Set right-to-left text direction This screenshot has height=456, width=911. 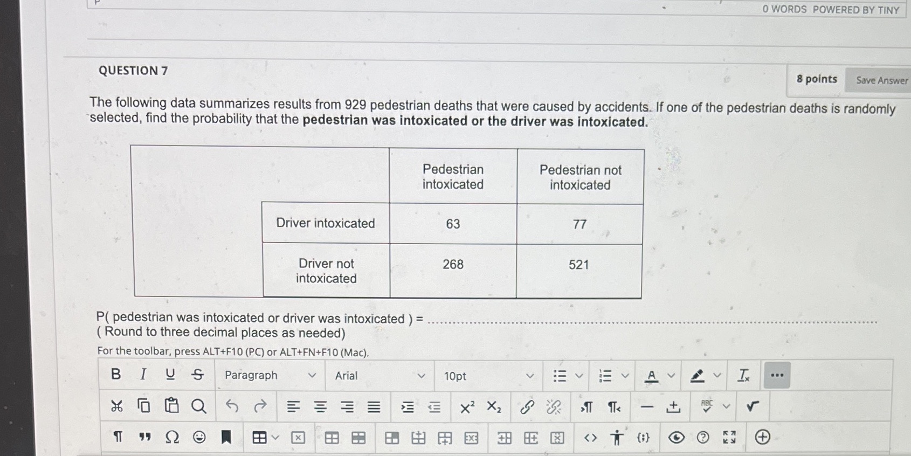click(614, 407)
